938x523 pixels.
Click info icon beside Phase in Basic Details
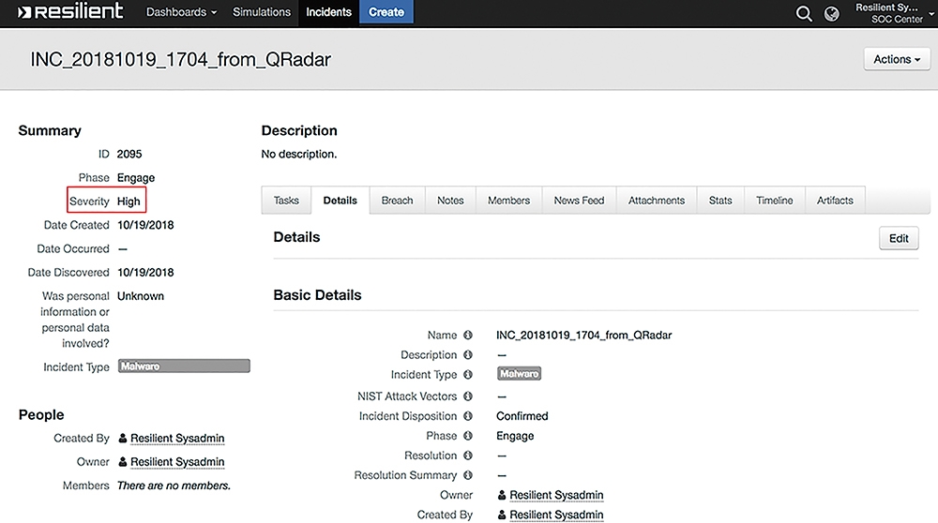coord(468,435)
